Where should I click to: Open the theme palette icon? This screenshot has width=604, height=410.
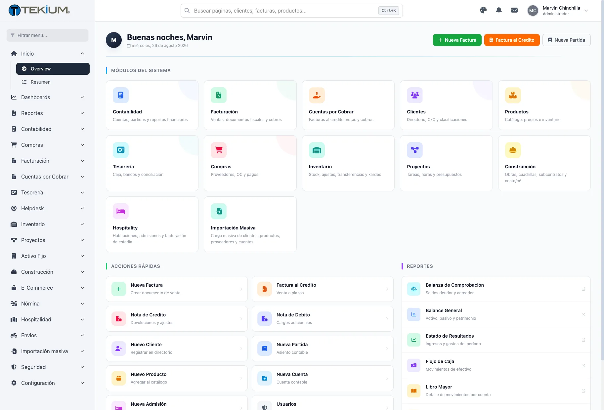tap(483, 10)
